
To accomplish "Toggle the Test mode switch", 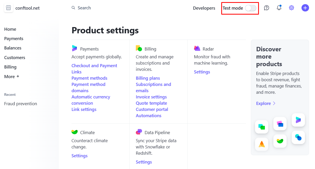I will pyautogui.click(x=251, y=8).
